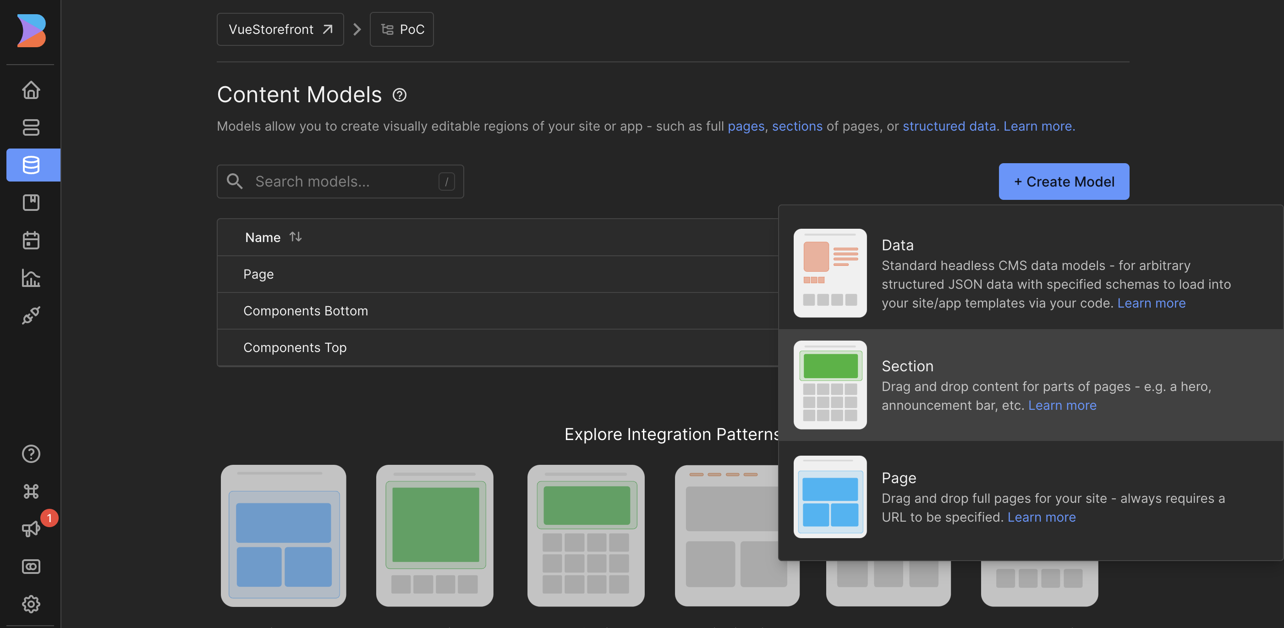Open the Settings gear sidebar icon

click(x=31, y=604)
